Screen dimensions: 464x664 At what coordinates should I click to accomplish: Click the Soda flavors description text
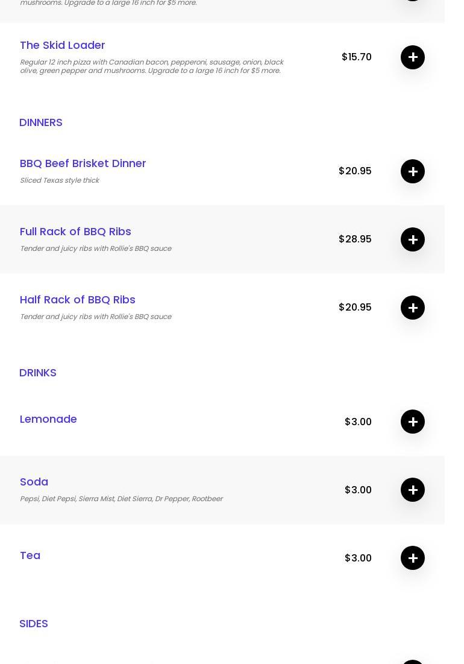point(121,499)
